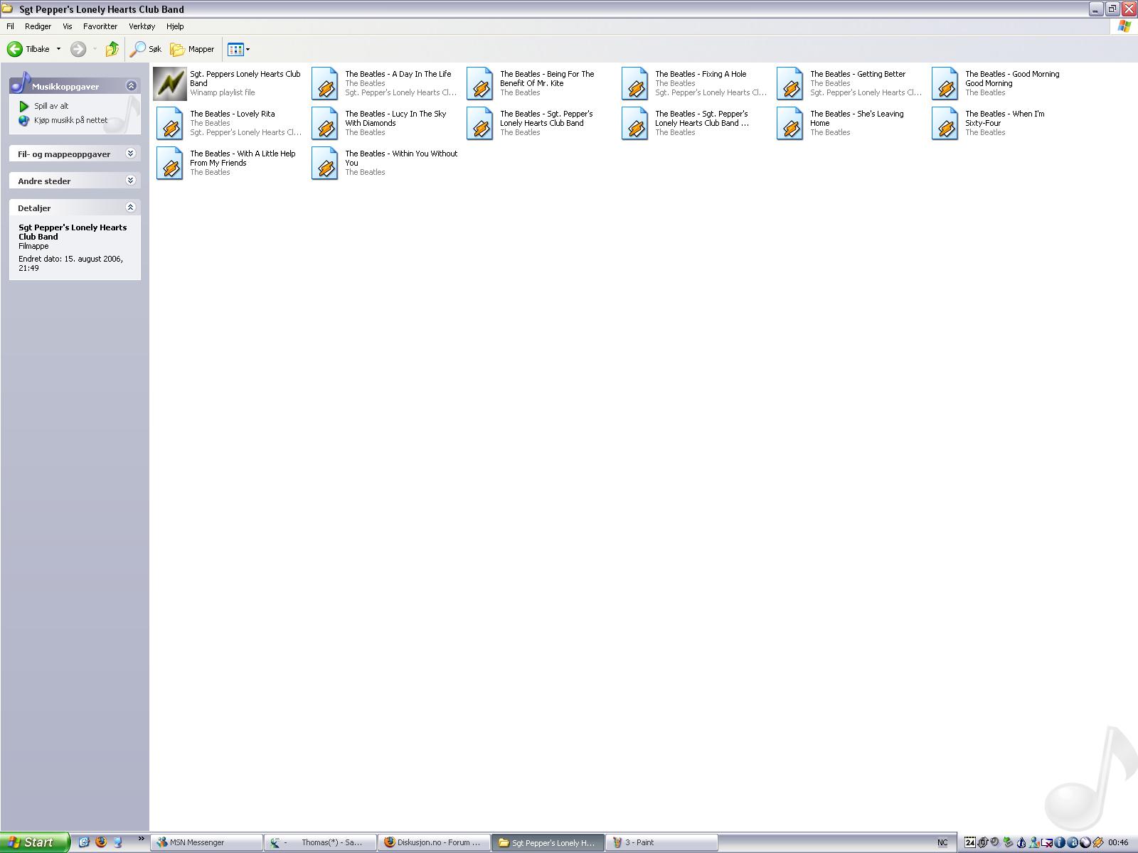Select Within You Without You file icon

pyautogui.click(x=325, y=163)
